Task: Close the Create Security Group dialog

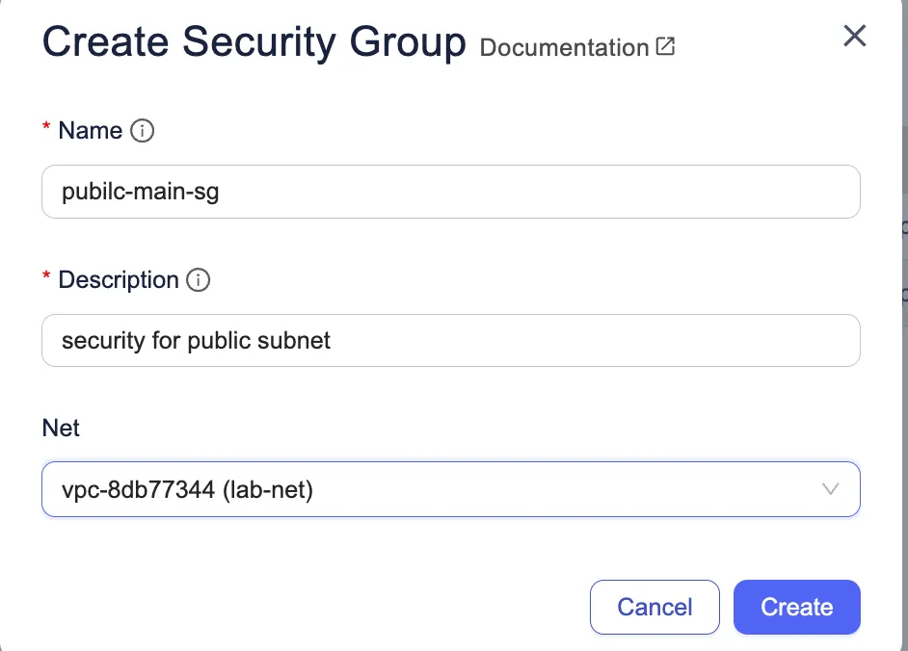Action: coord(854,37)
